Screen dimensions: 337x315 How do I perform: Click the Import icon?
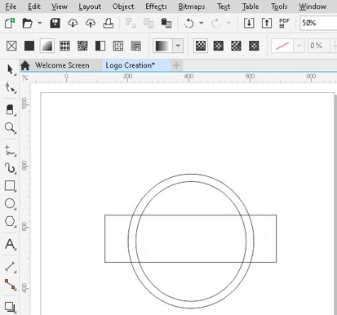click(249, 23)
